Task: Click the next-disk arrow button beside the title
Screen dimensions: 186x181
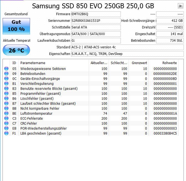Action: (180, 6)
